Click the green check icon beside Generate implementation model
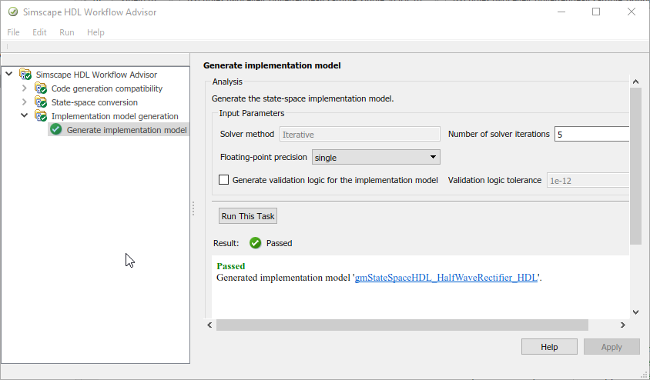This screenshot has height=380, width=650. coord(56,130)
